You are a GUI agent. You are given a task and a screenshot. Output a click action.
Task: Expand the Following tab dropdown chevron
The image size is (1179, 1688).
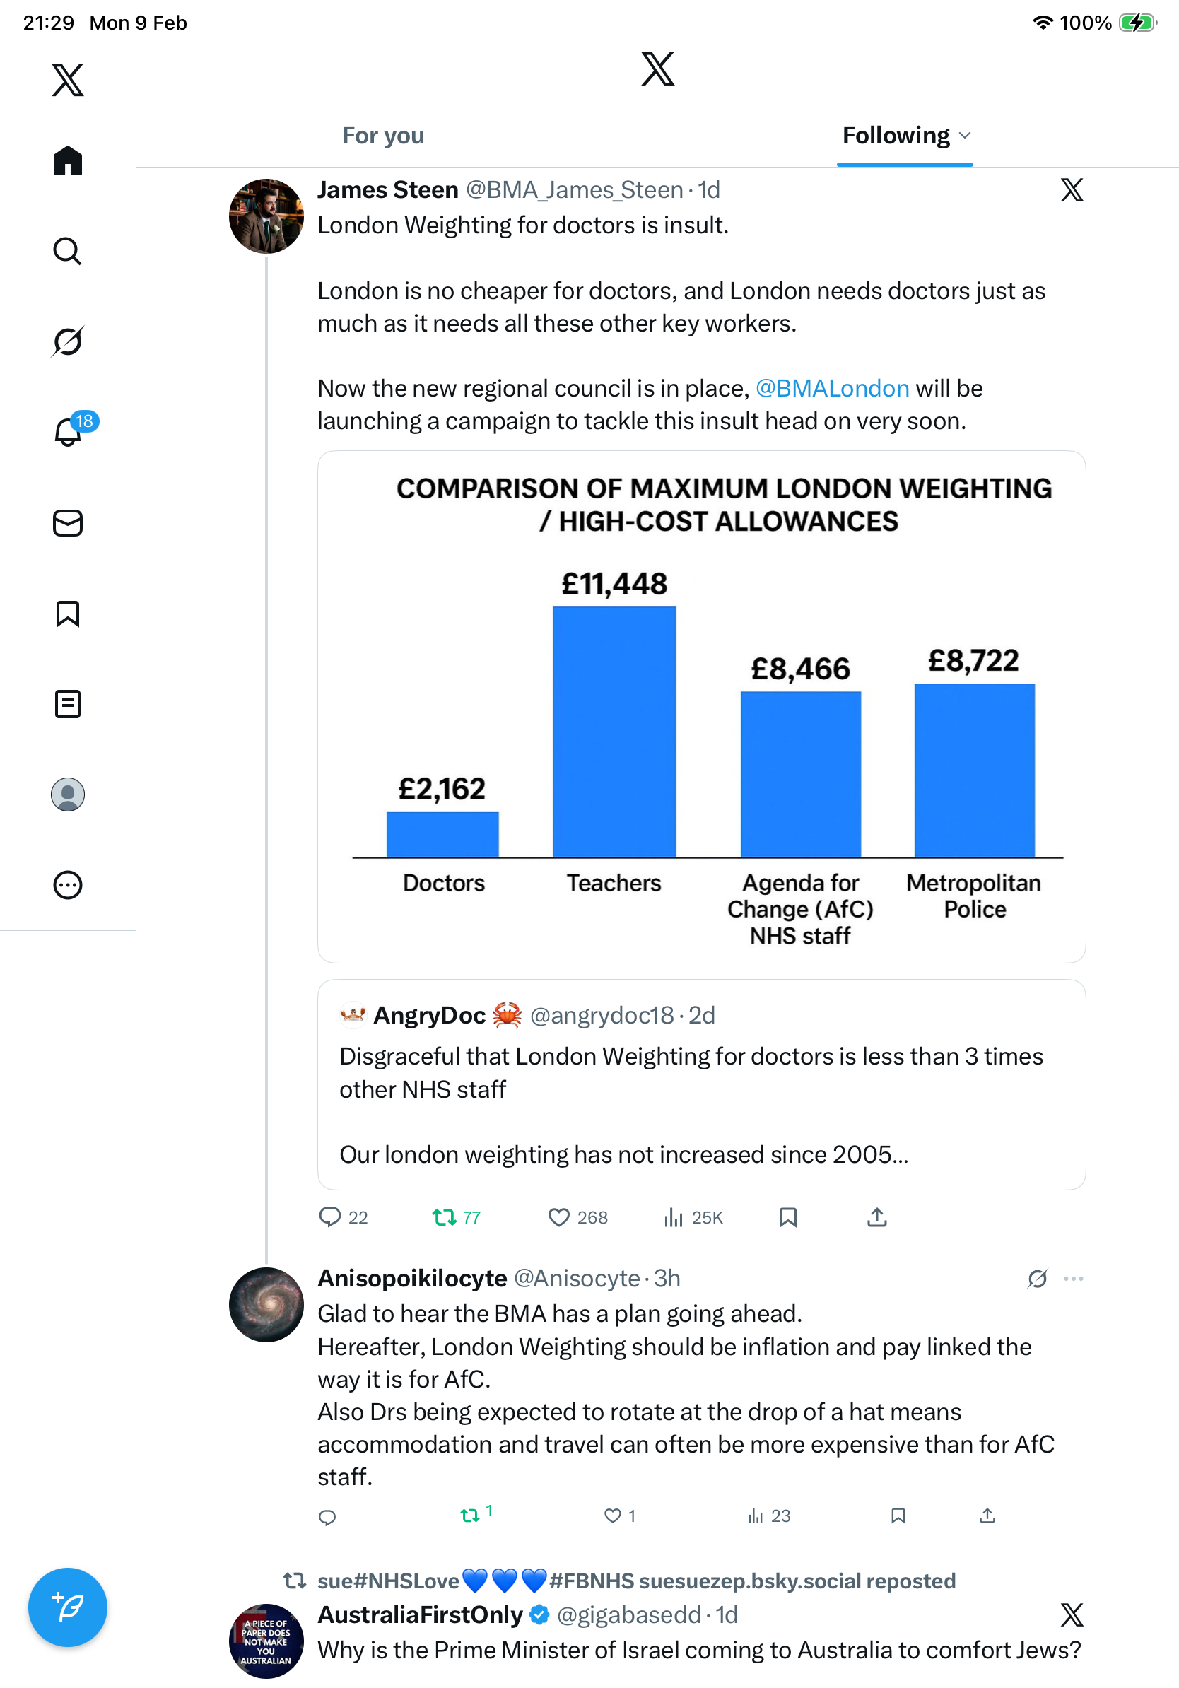[x=965, y=135]
